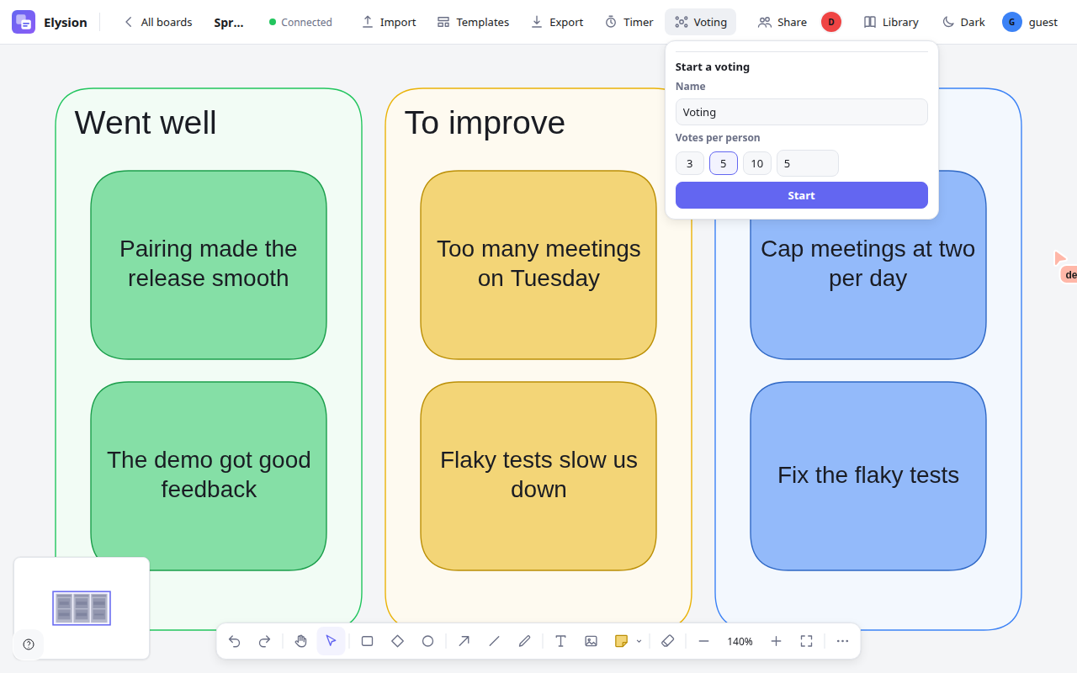Select the Hand pan tool

(300, 641)
